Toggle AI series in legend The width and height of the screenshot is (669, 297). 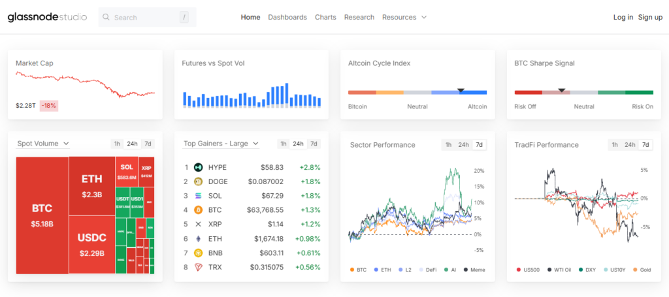click(x=450, y=270)
